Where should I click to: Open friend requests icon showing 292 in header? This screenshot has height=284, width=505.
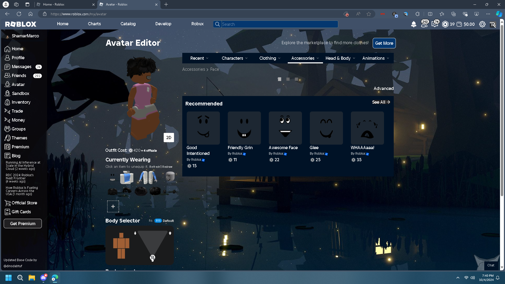[x=425, y=24]
